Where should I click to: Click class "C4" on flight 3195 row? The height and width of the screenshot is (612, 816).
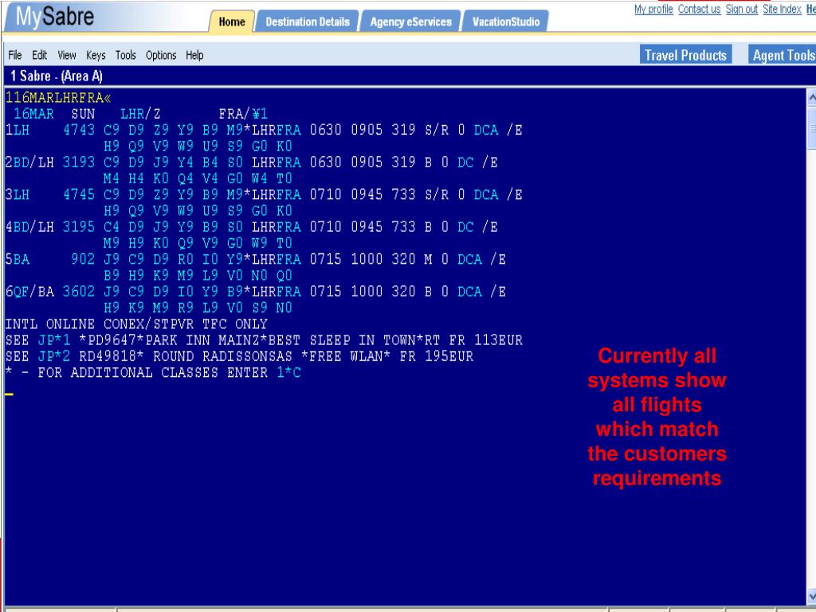(112, 227)
